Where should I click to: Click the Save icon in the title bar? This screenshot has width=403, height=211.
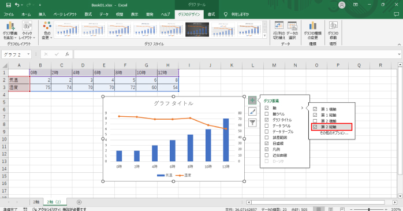[x=9, y=5]
